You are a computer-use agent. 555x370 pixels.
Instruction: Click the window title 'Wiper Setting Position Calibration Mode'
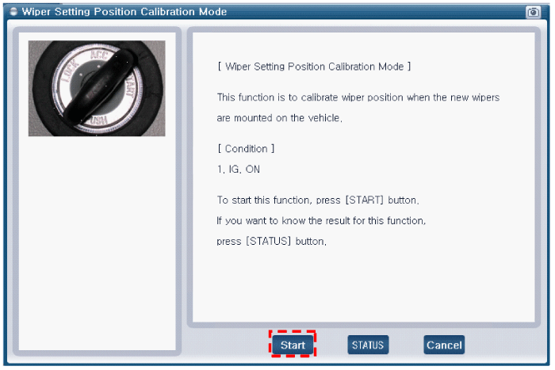click(124, 12)
